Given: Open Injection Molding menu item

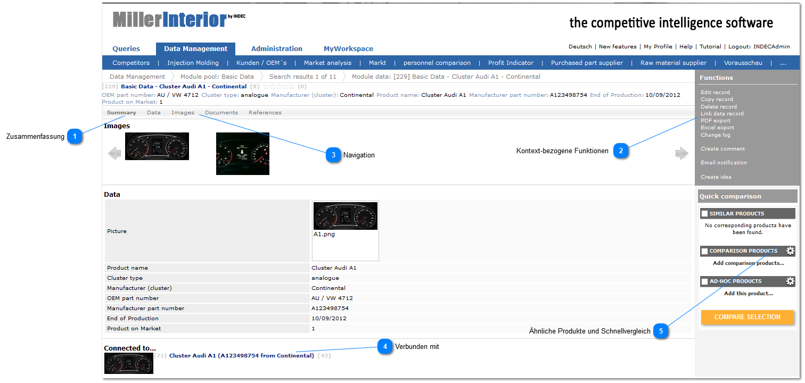Looking at the screenshot, I should click(x=193, y=63).
